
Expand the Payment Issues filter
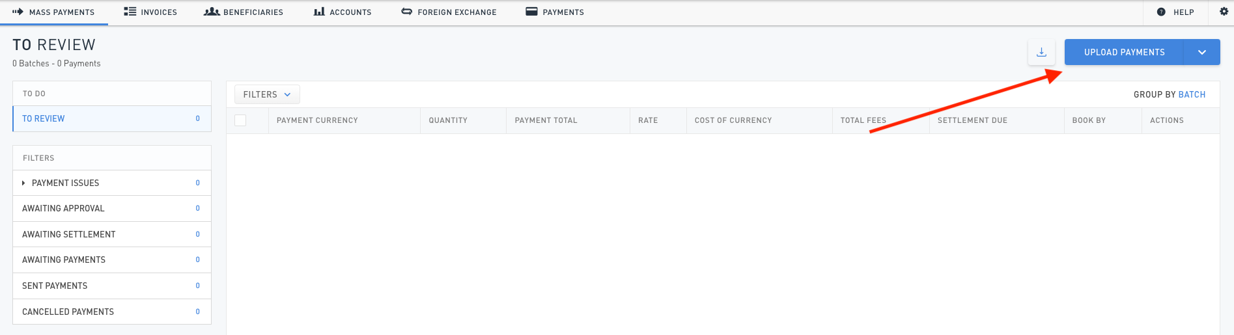point(23,183)
